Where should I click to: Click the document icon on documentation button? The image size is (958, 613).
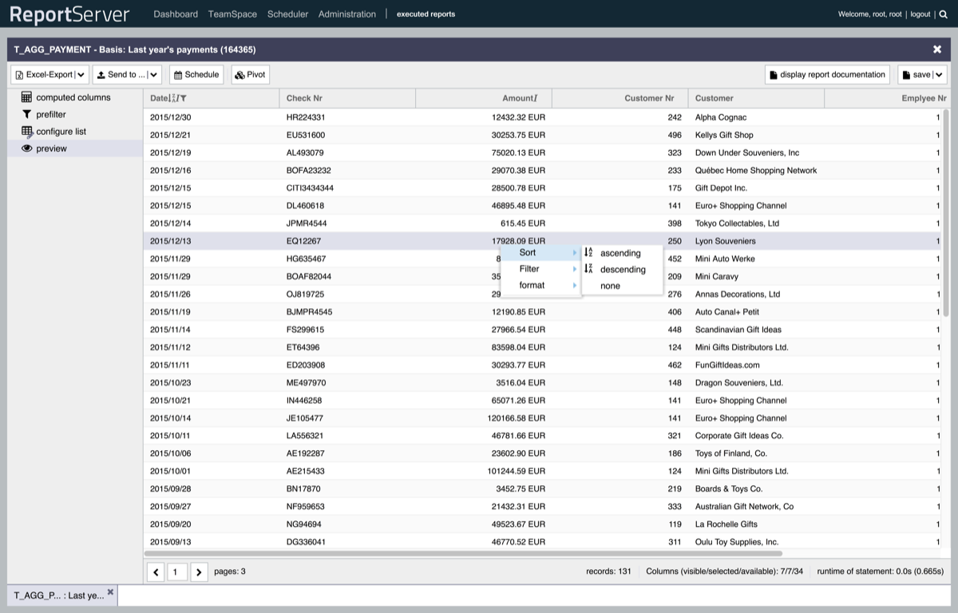773,75
